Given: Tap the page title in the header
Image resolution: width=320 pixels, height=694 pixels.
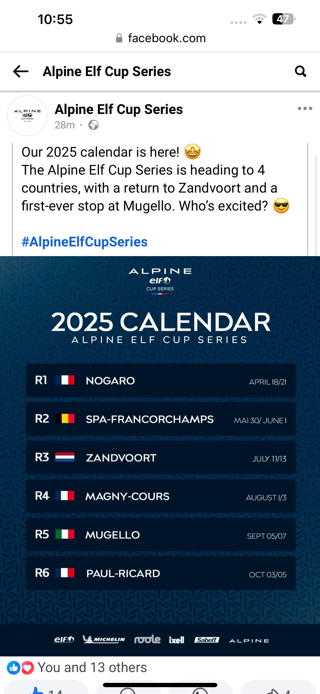Looking at the screenshot, I should pos(107,71).
